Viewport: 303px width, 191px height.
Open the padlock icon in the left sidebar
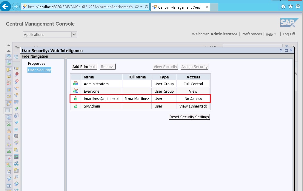[x=9, y=131]
